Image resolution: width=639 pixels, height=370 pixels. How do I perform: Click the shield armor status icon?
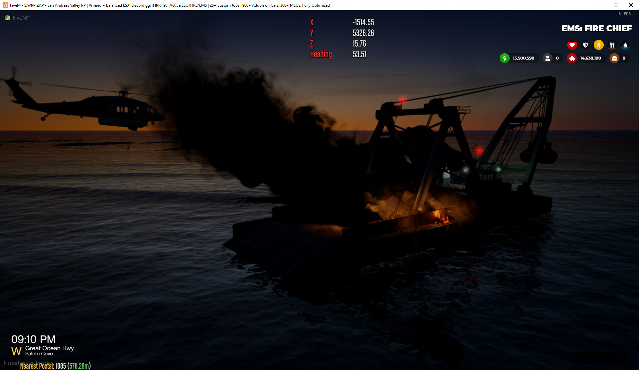(585, 45)
